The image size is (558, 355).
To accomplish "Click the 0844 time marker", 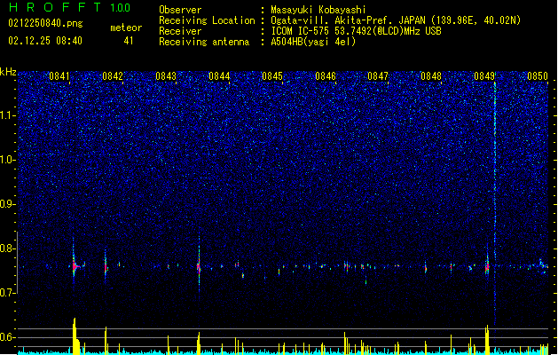I will (219, 76).
